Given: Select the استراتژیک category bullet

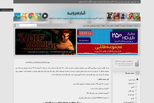Looking at the screenshot, I should point(136,83).
